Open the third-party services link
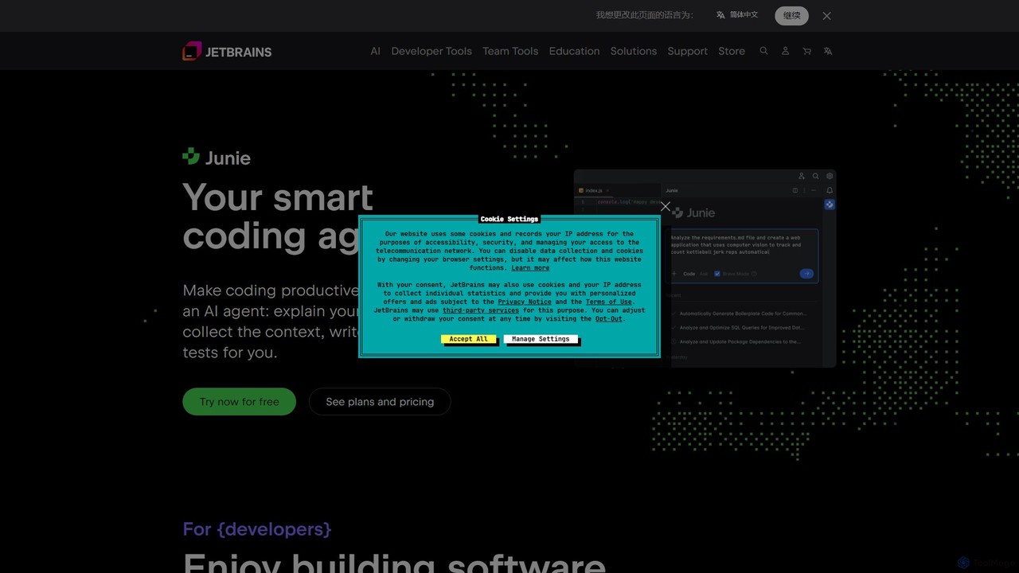1019x573 pixels. point(481,310)
